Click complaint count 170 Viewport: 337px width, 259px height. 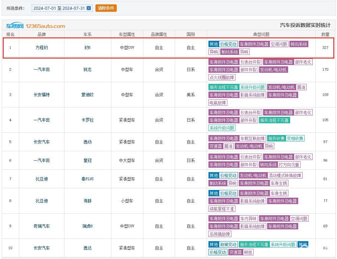[325, 69]
